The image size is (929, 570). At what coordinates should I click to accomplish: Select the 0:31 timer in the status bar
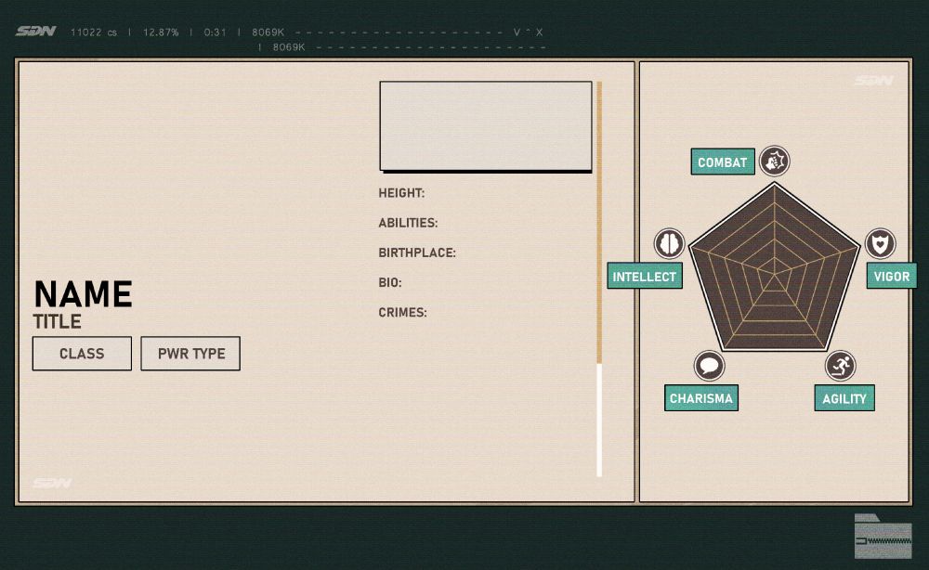(x=216, y=32)
